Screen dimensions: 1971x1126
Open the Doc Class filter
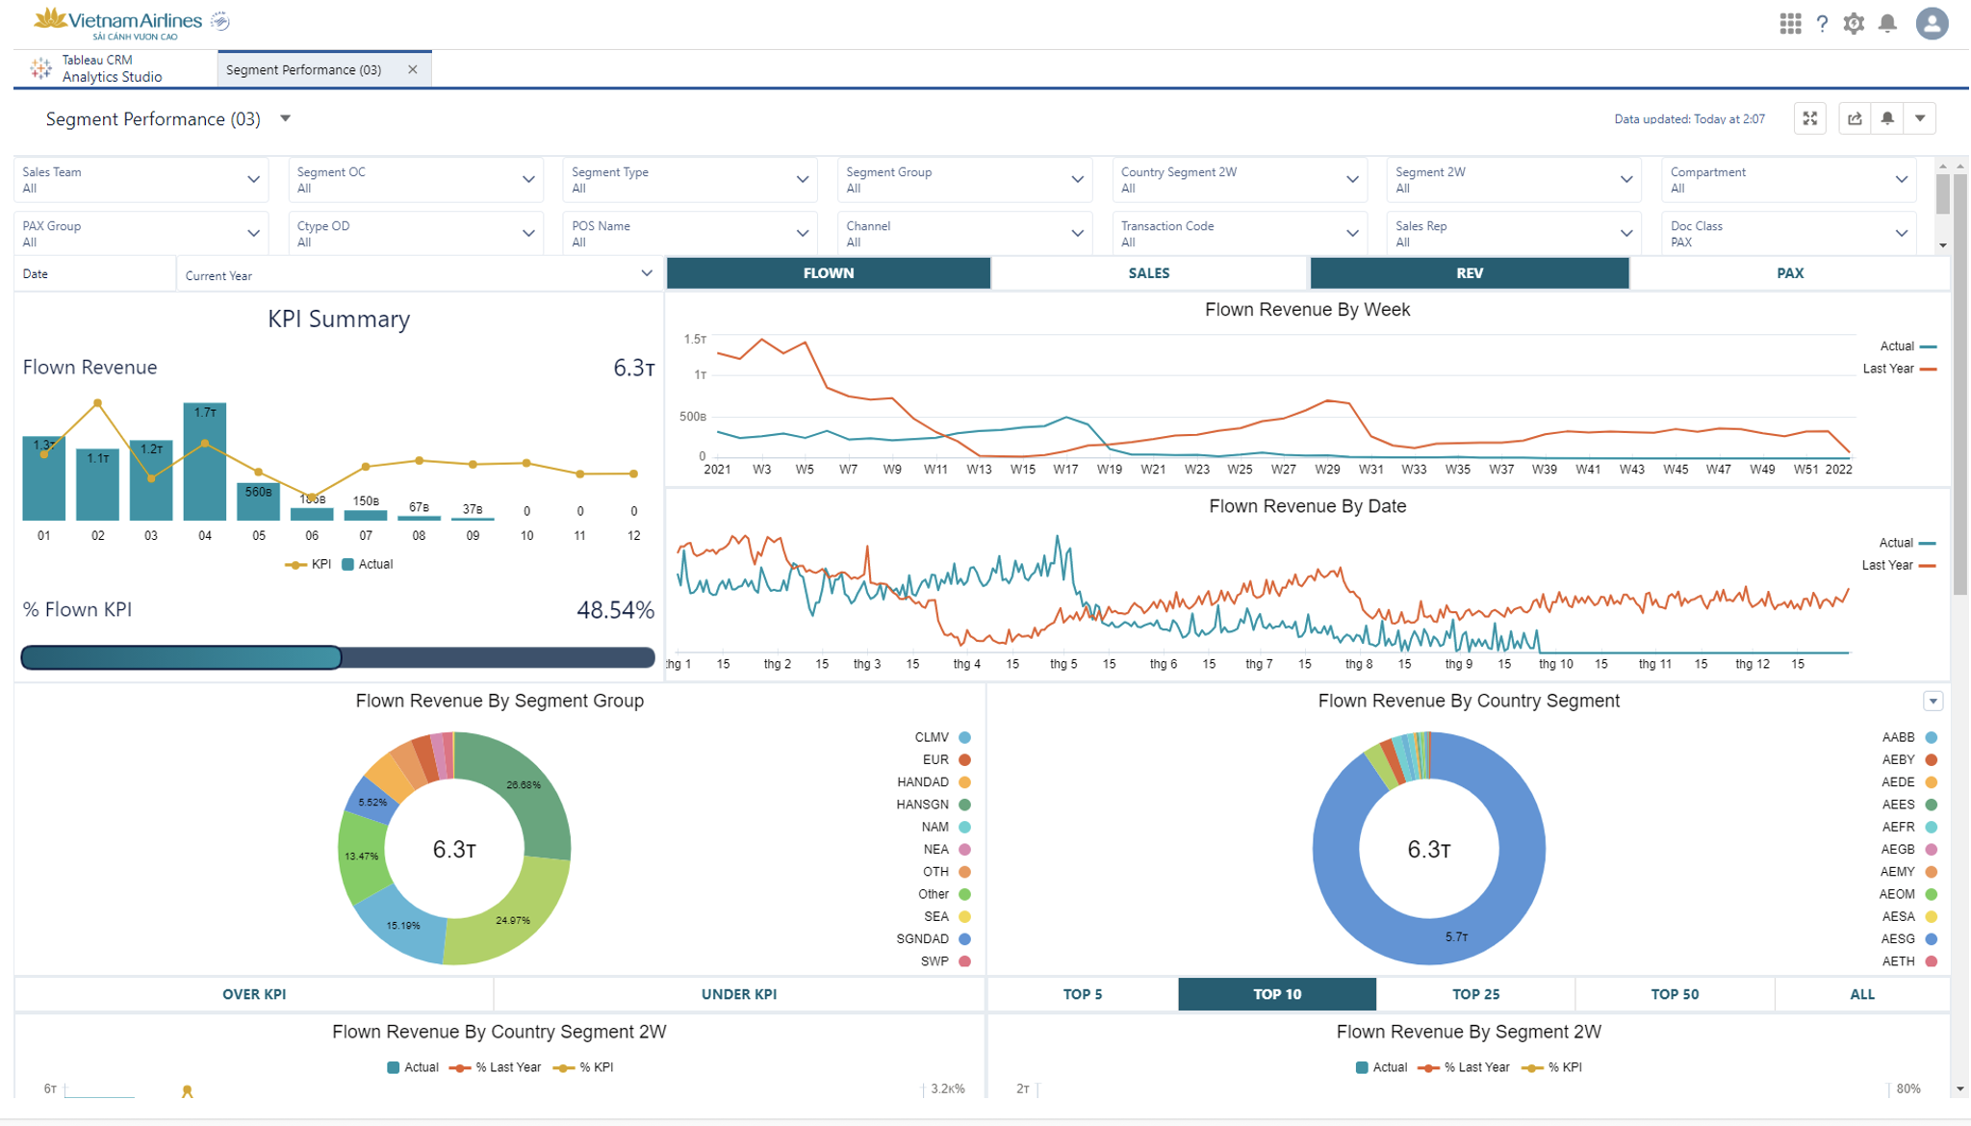point(1789,234)
